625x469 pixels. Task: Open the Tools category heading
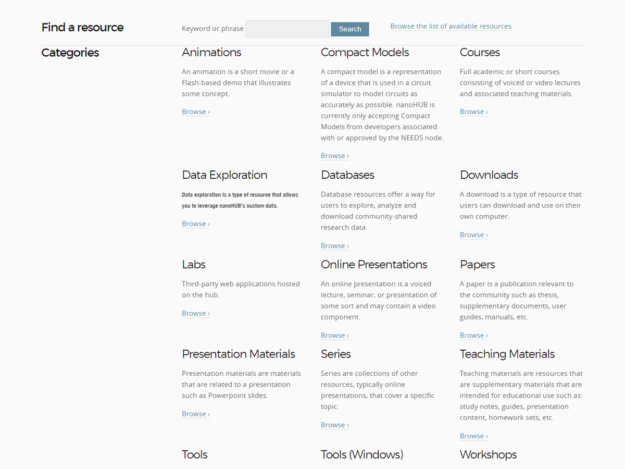pyautogui.click(x=195, y=454)
